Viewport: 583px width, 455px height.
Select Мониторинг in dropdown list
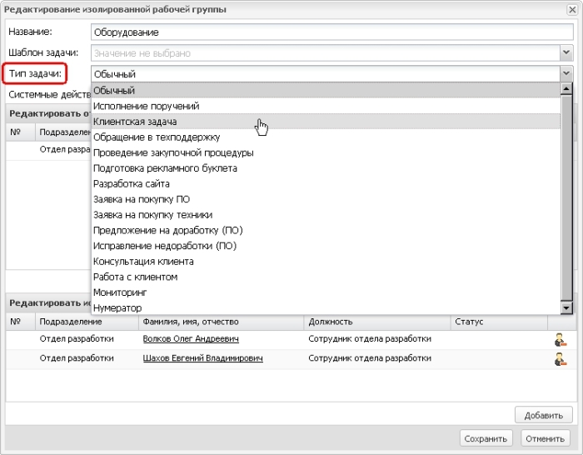tap(119, 292)
